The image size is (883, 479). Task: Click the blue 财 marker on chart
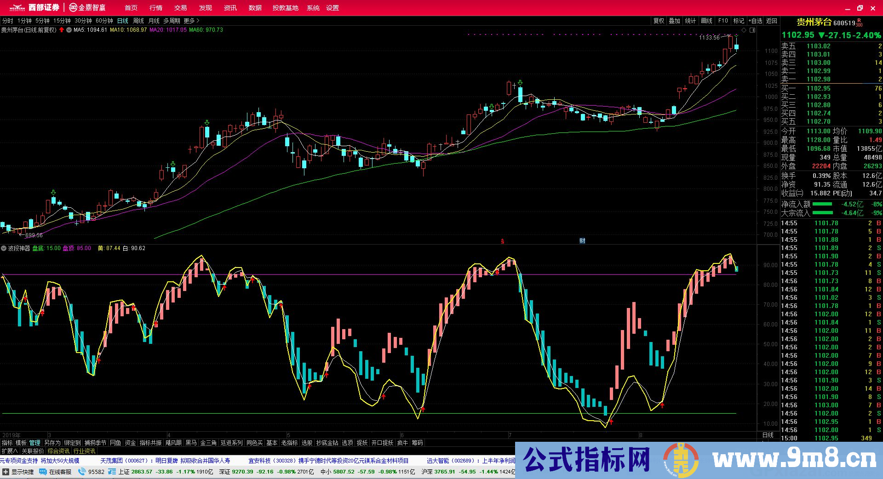[x=582, y=241]
